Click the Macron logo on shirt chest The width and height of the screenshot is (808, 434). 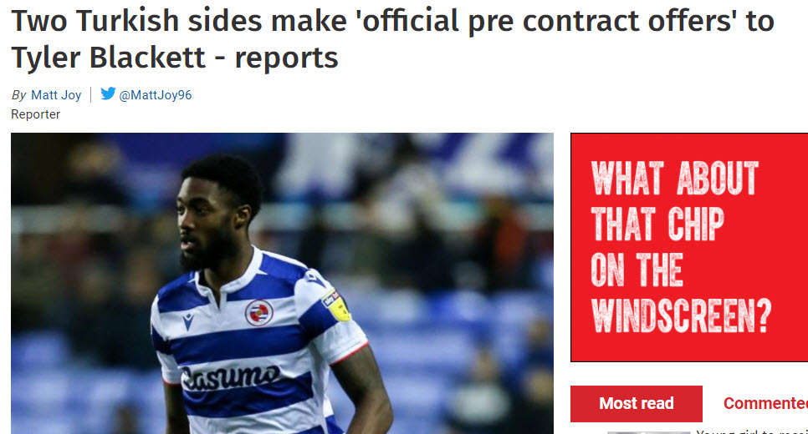click(188, 320)
